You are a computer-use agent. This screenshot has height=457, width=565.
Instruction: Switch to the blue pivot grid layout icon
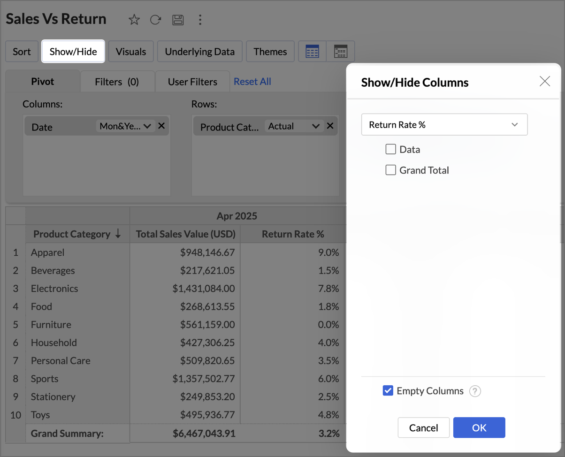312,52
